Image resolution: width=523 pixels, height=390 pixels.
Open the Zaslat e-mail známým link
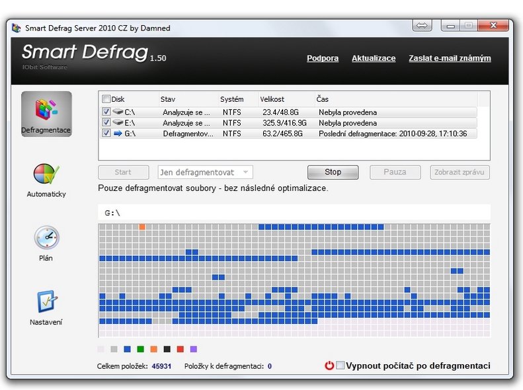tap(450, 58)
